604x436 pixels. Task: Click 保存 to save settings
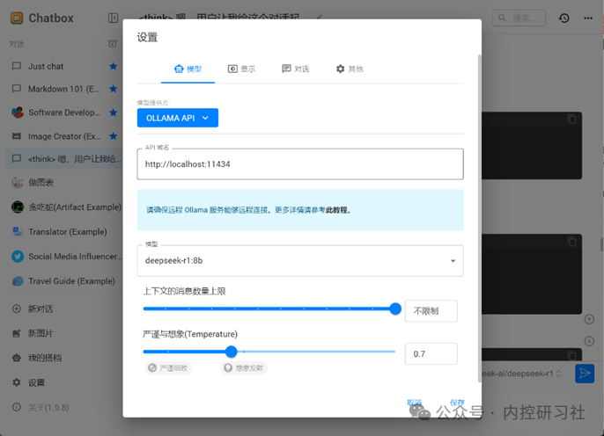[x=457, y=403]
